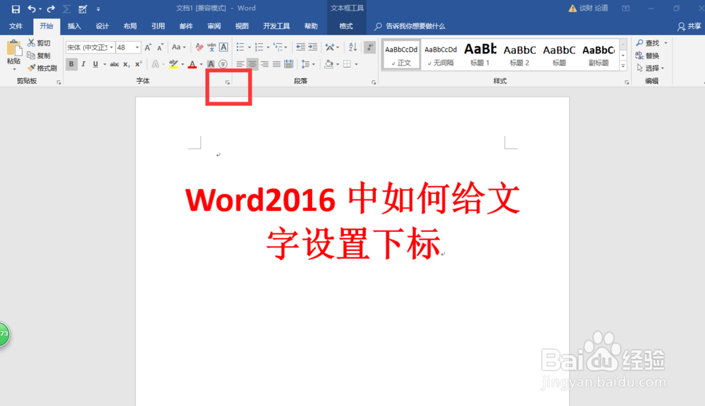
Task: Toggle Underline formatting
Action: [95, 64]
